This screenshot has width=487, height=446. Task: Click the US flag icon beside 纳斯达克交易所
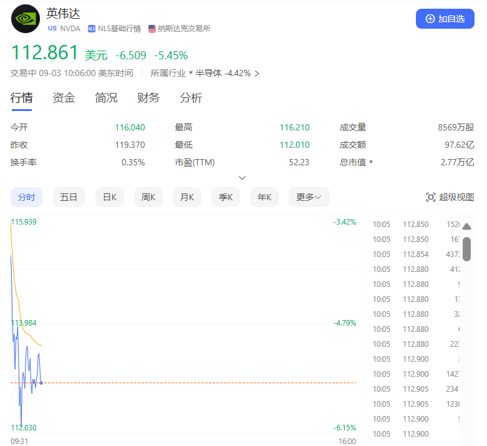[152, 29]
